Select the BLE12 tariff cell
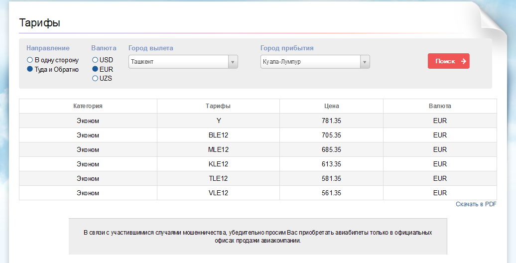Screen dimensions: 516x263 tap(218, 135)
